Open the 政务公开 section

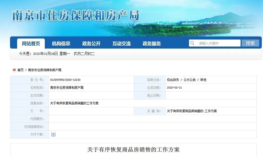click(91, 43)
